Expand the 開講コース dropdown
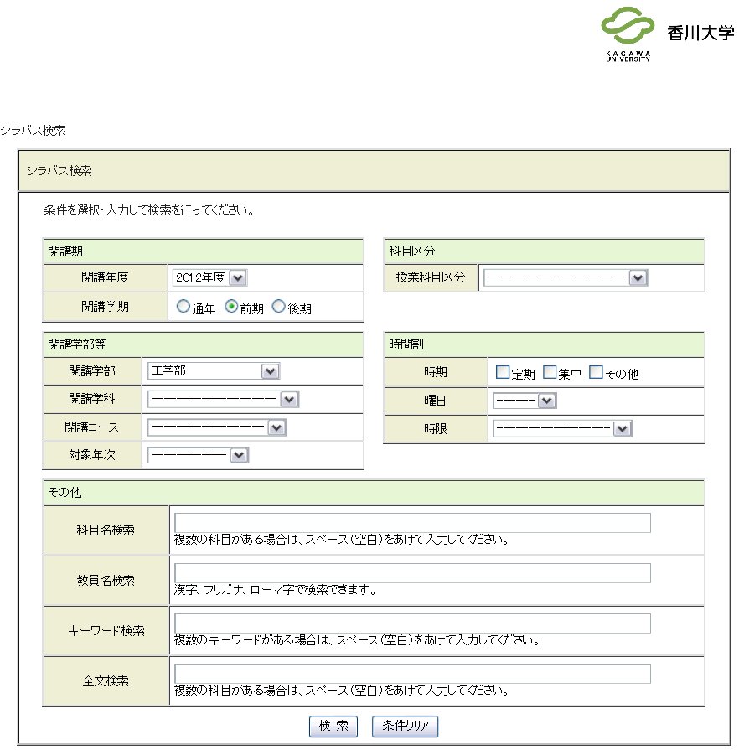This screenshot has width=739, height=750. coord(217,428)
